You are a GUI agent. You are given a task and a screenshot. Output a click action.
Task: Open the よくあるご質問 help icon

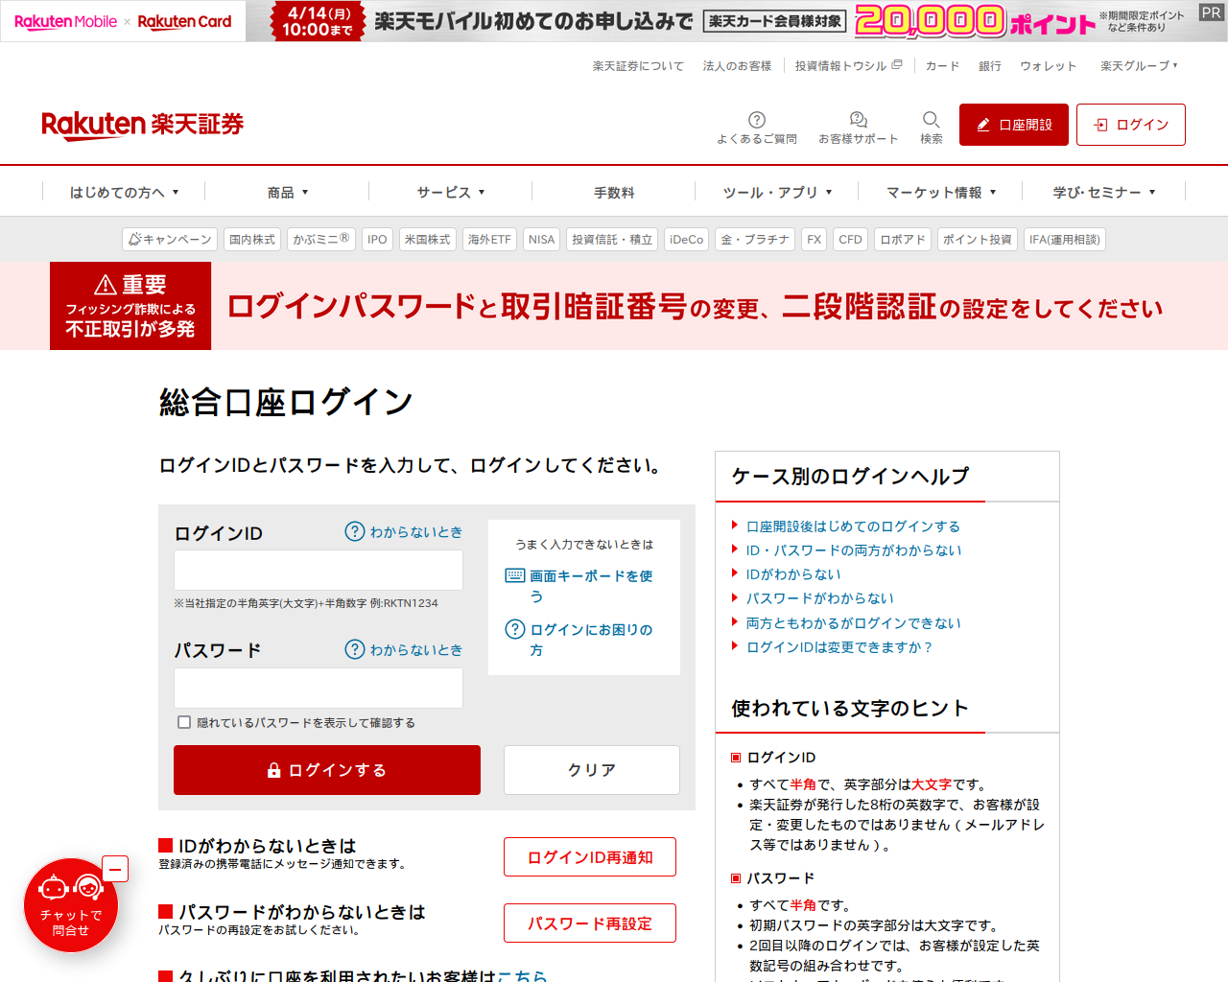pos(757,120)
